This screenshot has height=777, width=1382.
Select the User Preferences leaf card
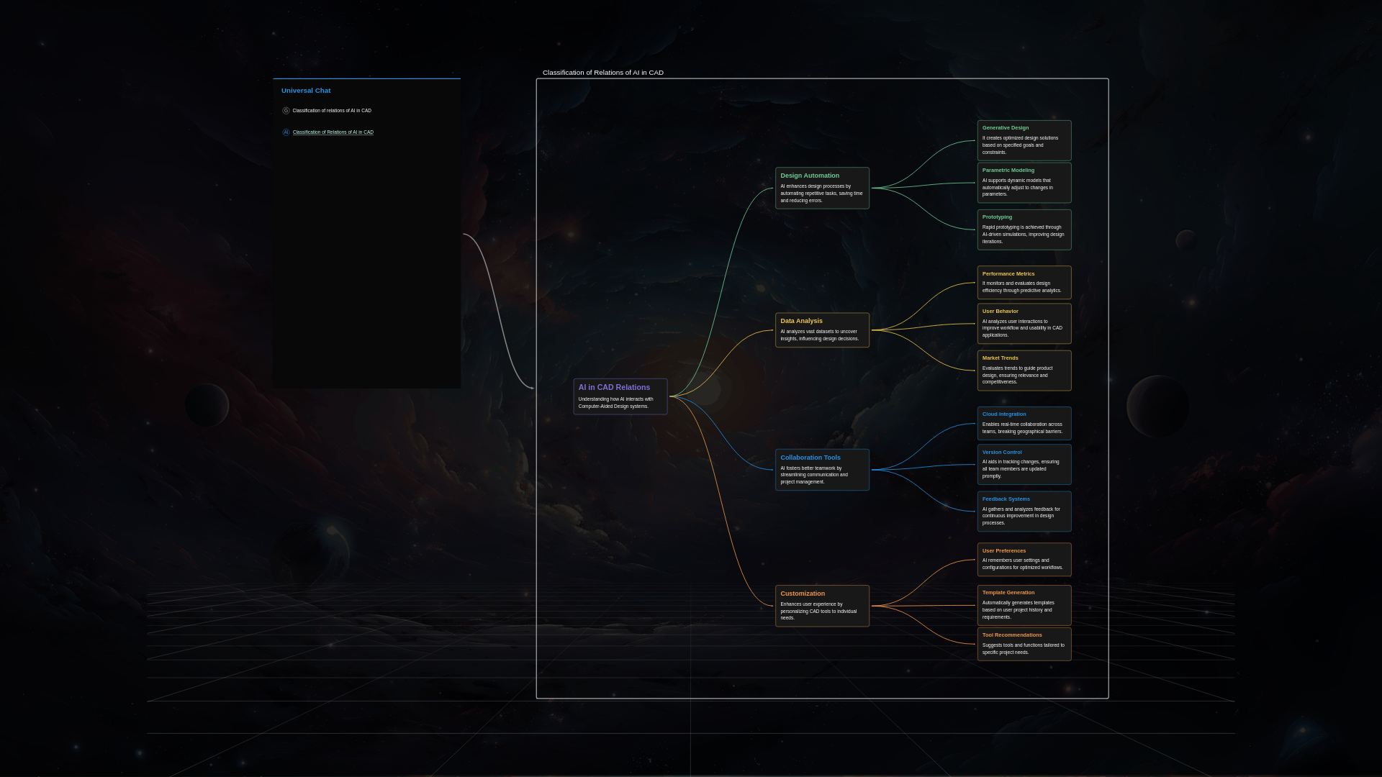coord(1024,560)
